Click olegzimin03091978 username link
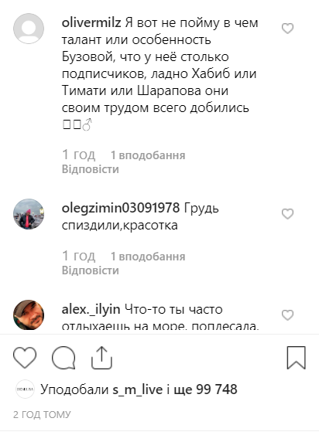The height and width of the screenshot is (442, 319). [121, 208]
